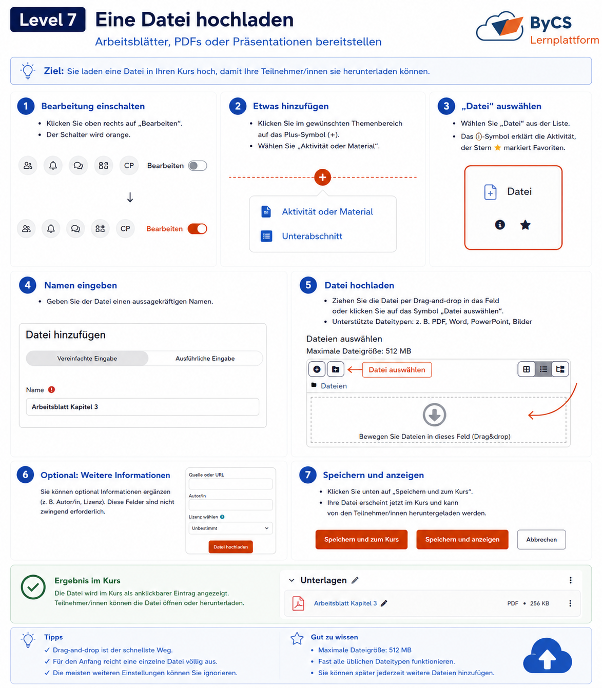Click the star favorite icon in the Datei card

coord(525,225)
